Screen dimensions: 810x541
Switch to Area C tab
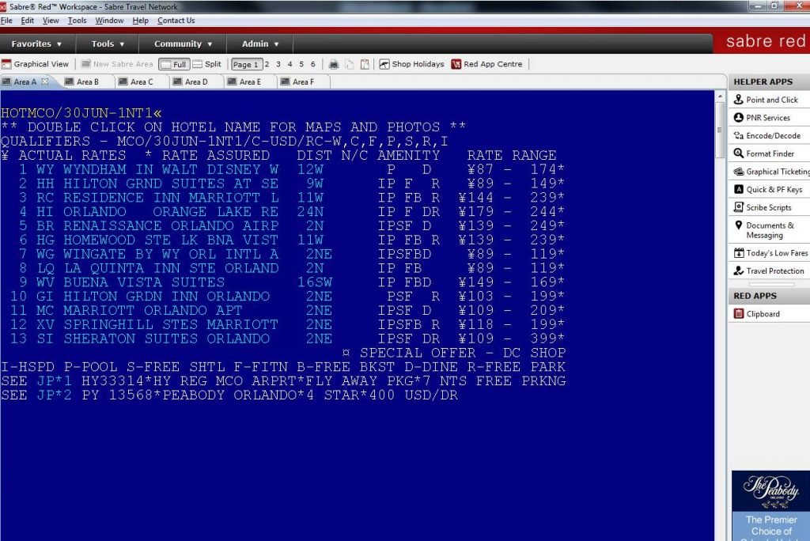[136, 81]
